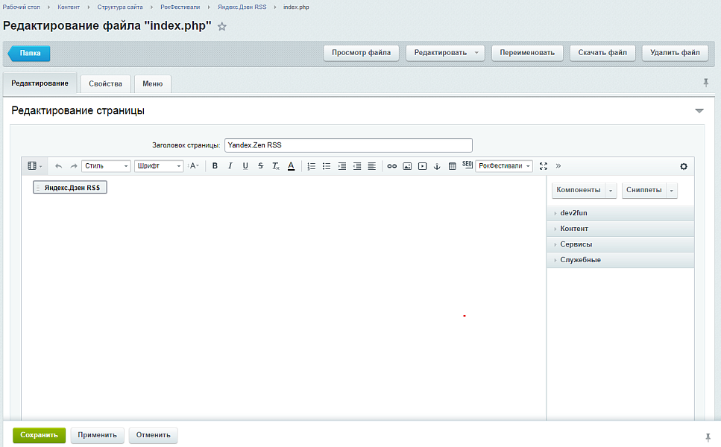Add the page to favorites with the star
The image size is (721, 447).
[x=221, y=27]
